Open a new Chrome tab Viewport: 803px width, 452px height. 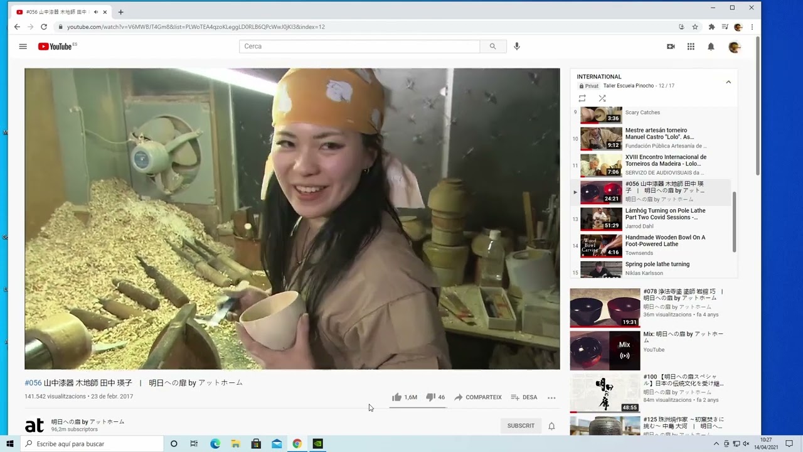point(120,12)
